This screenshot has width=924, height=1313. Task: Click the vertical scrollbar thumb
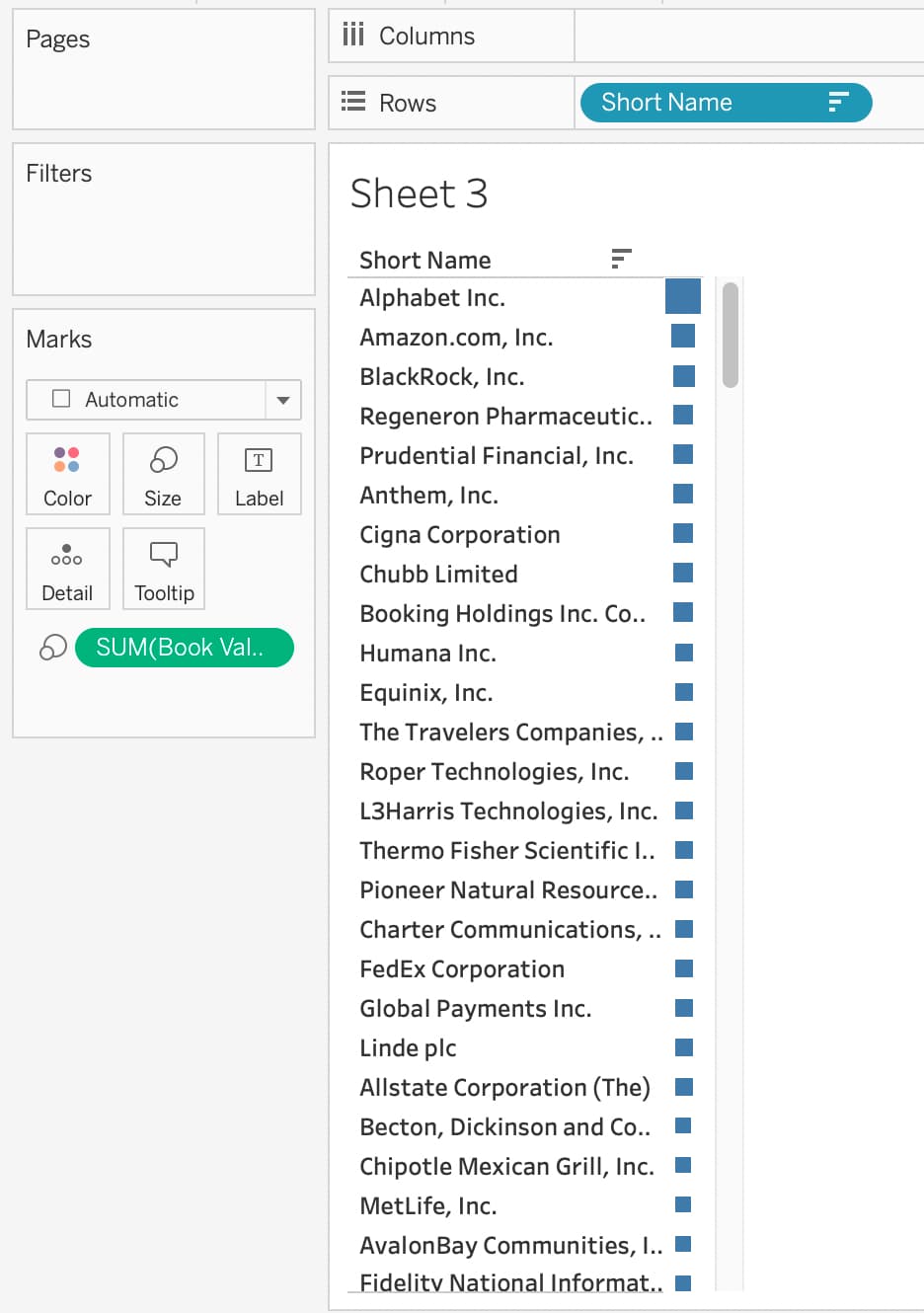click(731, 336)
